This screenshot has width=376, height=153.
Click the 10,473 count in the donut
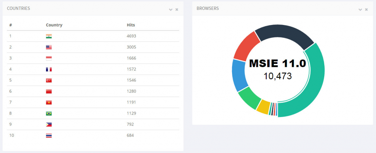click(x=278, y=76)
